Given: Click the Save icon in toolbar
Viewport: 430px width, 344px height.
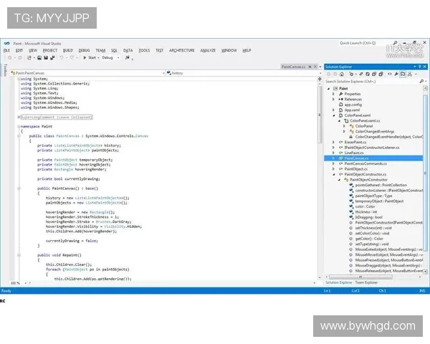Looking at the screenshot, I should click(46, 57).
